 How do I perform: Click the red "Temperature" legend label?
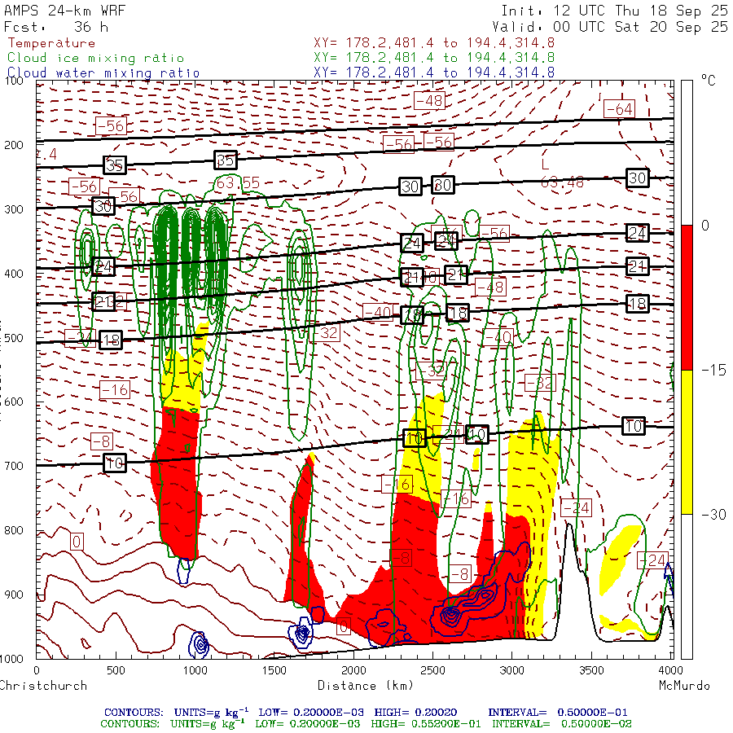click(x=52, y=43)
